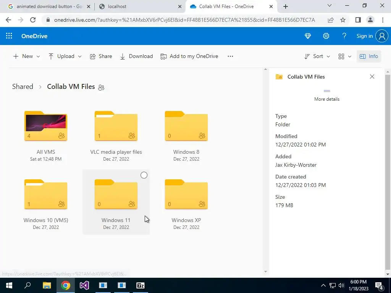Image resolution: width=391 pixels, height=293 pixels.
Task: Bookmark this page with the star icon
Action: pos(343,20)
